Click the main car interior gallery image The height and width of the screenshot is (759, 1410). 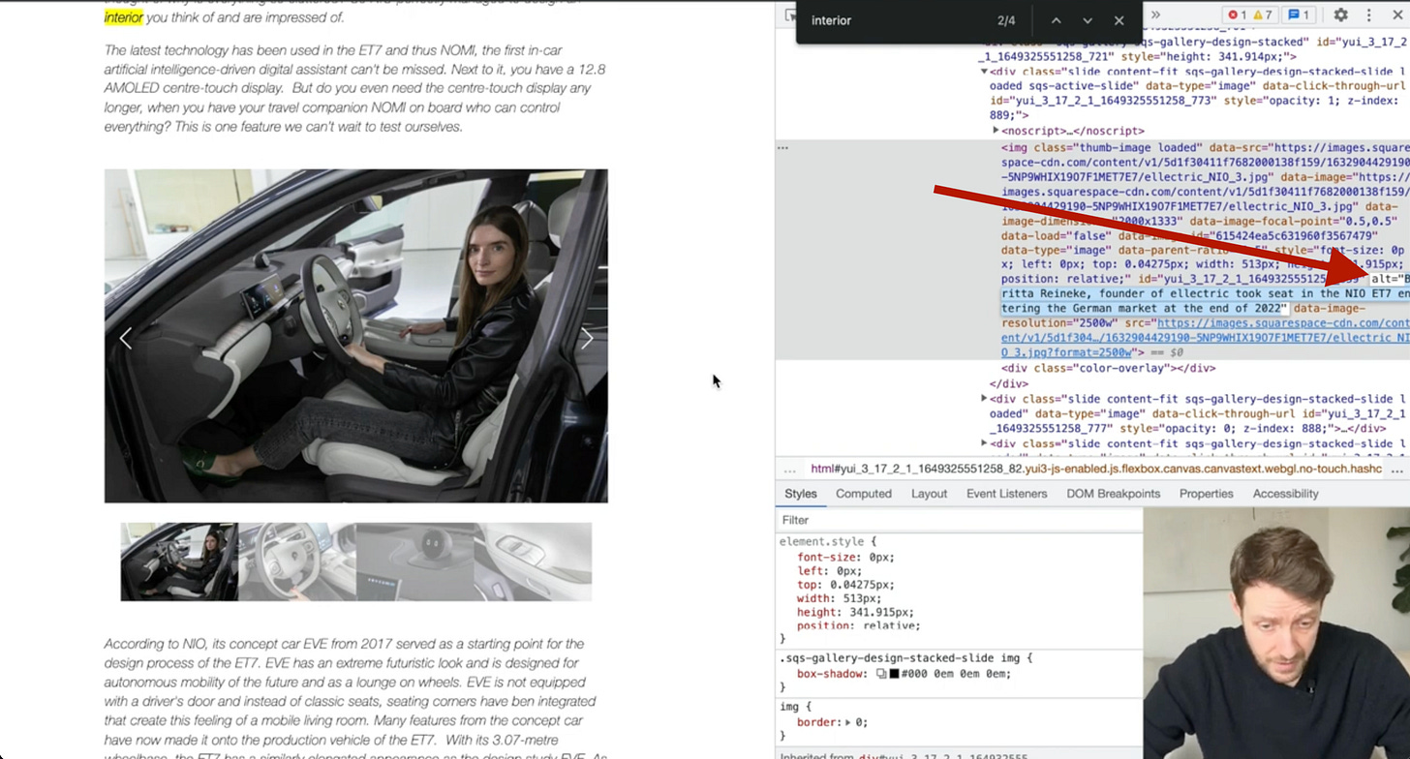click(356, 336)
